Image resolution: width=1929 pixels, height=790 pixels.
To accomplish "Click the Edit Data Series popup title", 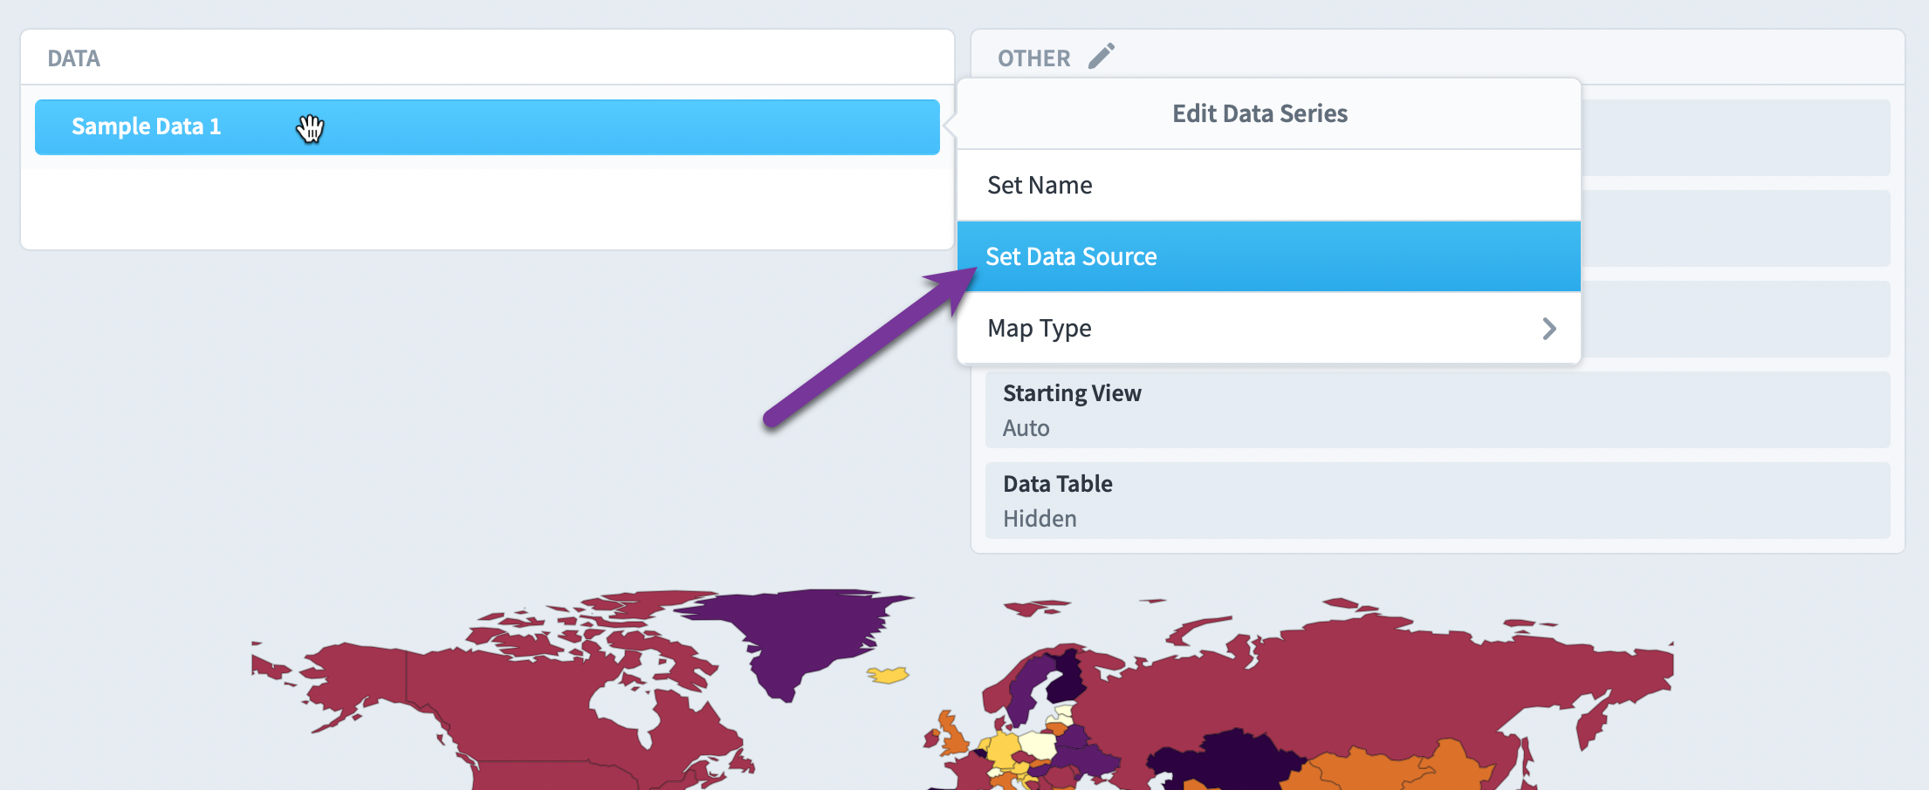I will click(x=1260, y=113).
